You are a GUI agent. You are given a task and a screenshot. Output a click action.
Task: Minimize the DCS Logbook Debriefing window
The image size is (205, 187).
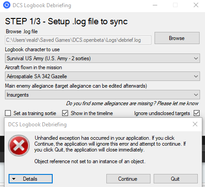(155, 5)
